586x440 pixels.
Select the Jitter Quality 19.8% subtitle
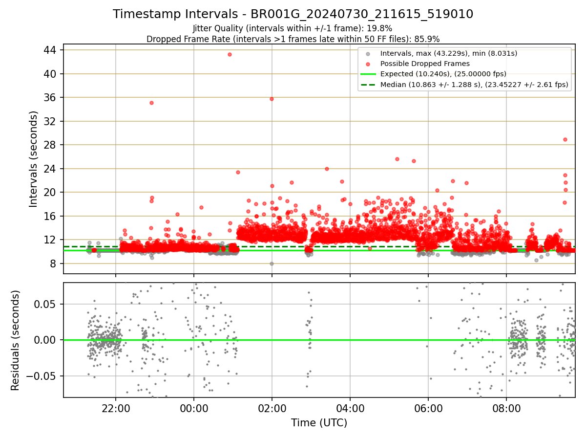click(292, 28)
